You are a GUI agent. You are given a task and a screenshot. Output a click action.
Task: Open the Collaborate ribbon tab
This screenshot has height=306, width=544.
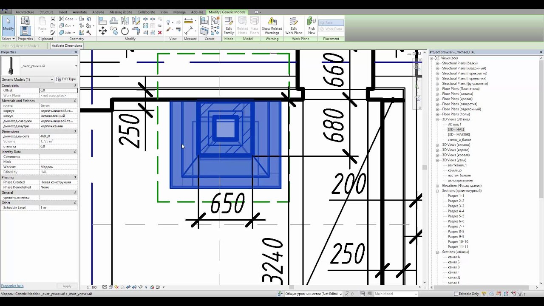coord(146,12)
